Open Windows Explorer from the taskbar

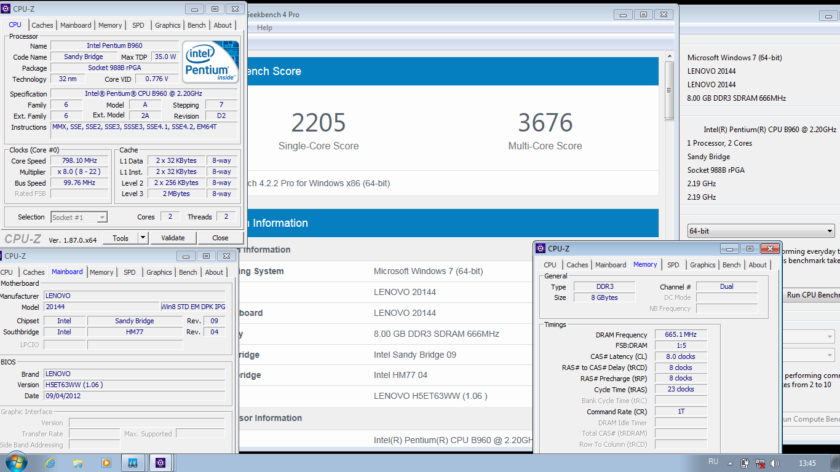pos(78,463)
